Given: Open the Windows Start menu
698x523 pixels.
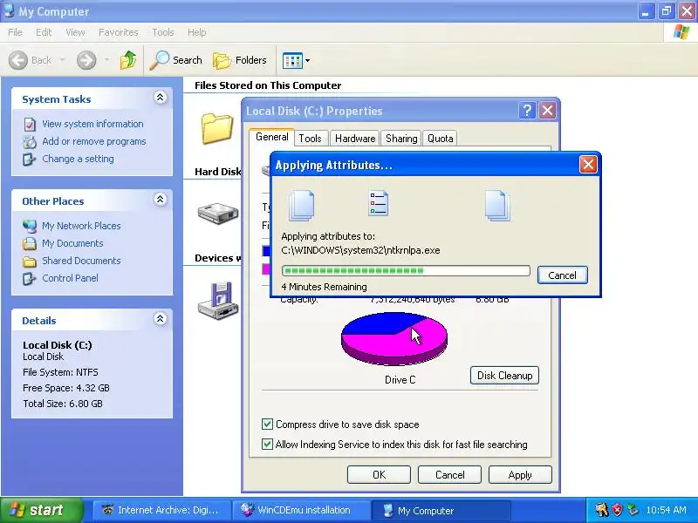Looking at the screenshot, I should 41,510.
